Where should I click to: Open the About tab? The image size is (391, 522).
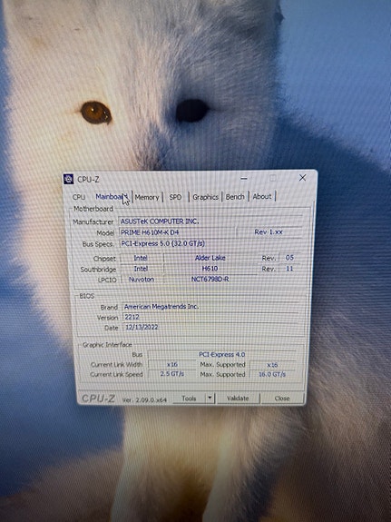pyautogui.click(x=262, y=196)
